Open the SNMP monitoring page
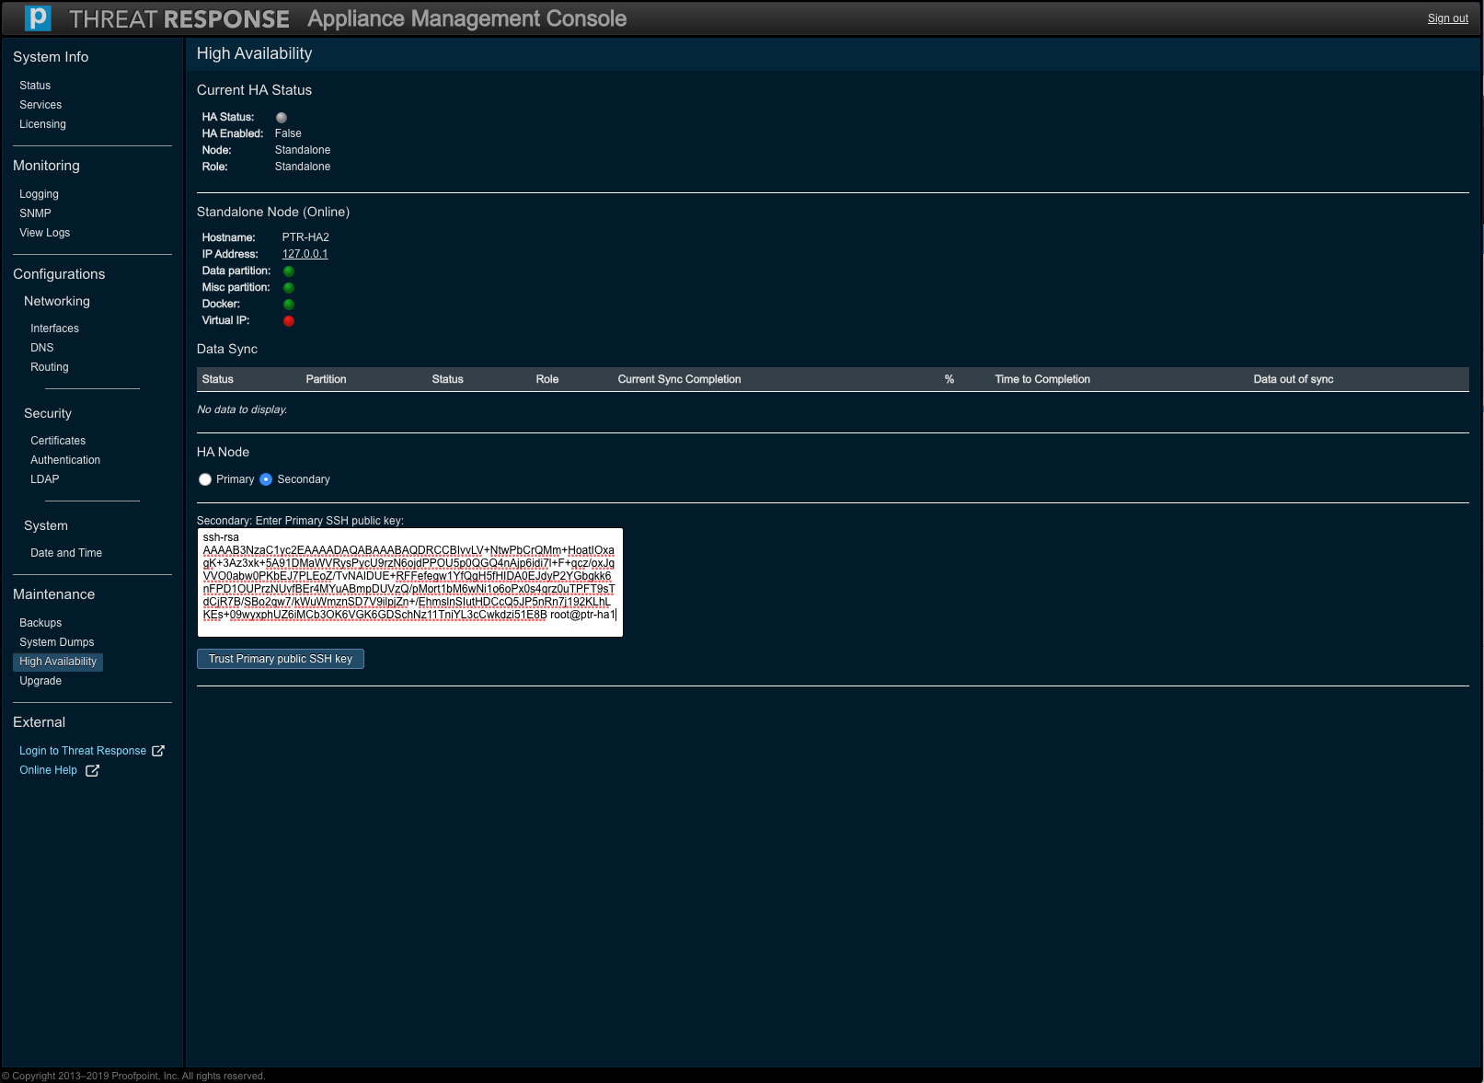Image resolution: width=1484 pixels, height=1083 pixels. click(x=35, y=213)
